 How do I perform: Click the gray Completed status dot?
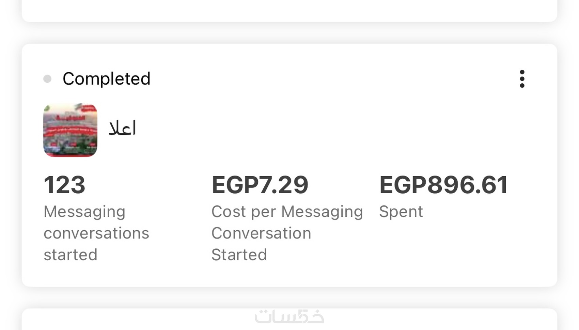47,79
